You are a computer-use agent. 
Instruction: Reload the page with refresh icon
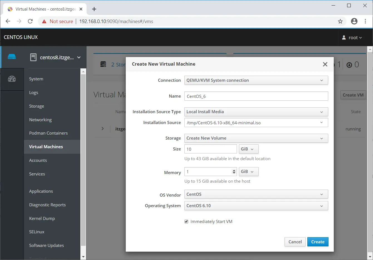(30, 21)
